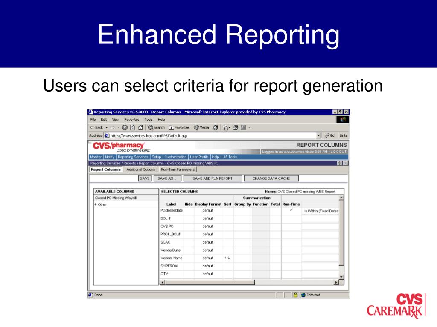Screen dimensions: 437x327
Task: Stop page loading with the Stop icon
Action: [125, 128]
